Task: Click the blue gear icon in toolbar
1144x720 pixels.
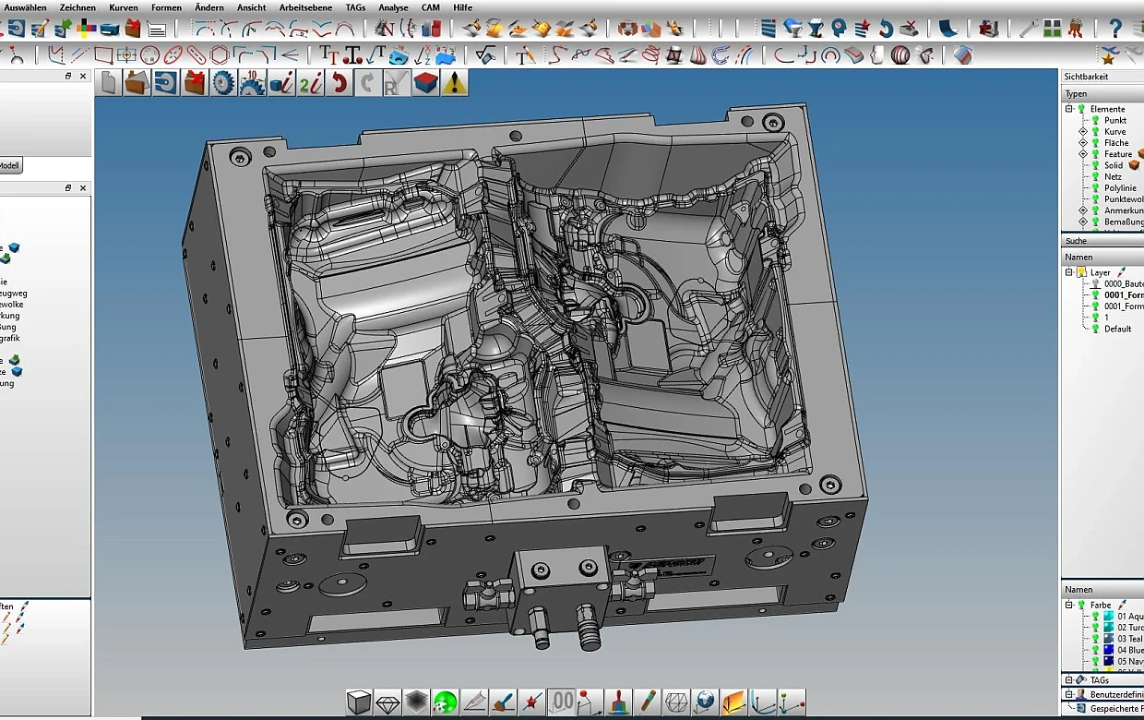Action: (223, 84)
